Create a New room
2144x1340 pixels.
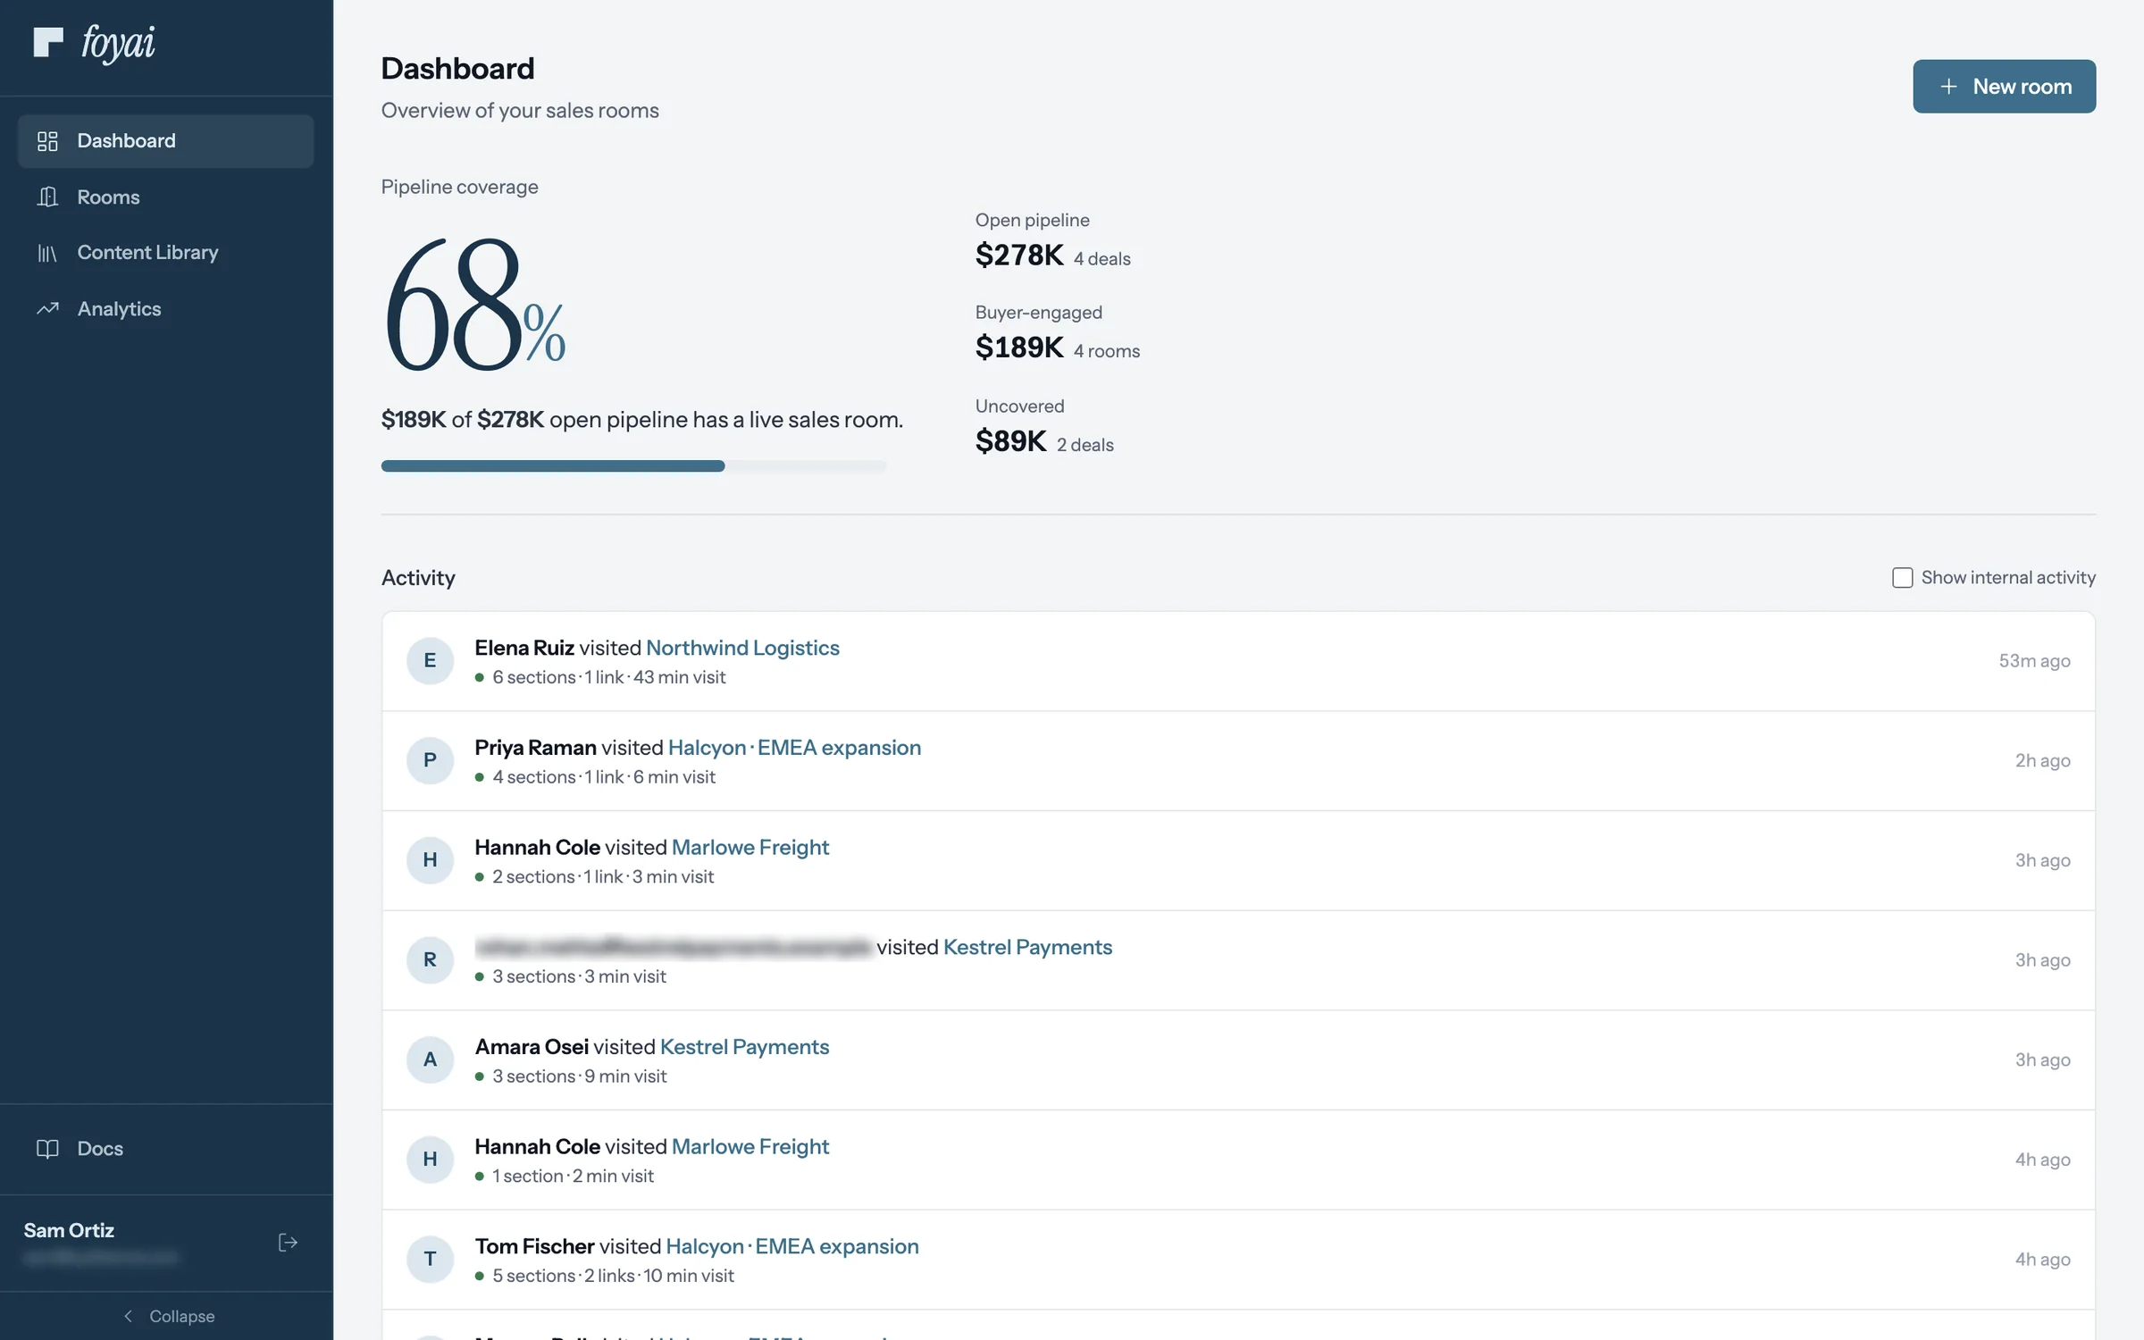[2004, 87]
